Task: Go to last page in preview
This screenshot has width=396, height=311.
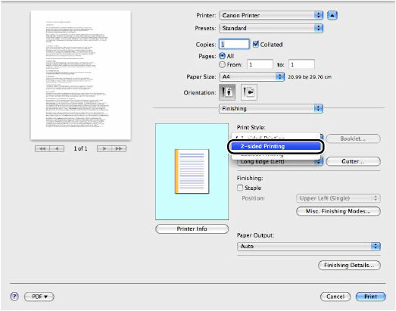Action: coord(119,148)
